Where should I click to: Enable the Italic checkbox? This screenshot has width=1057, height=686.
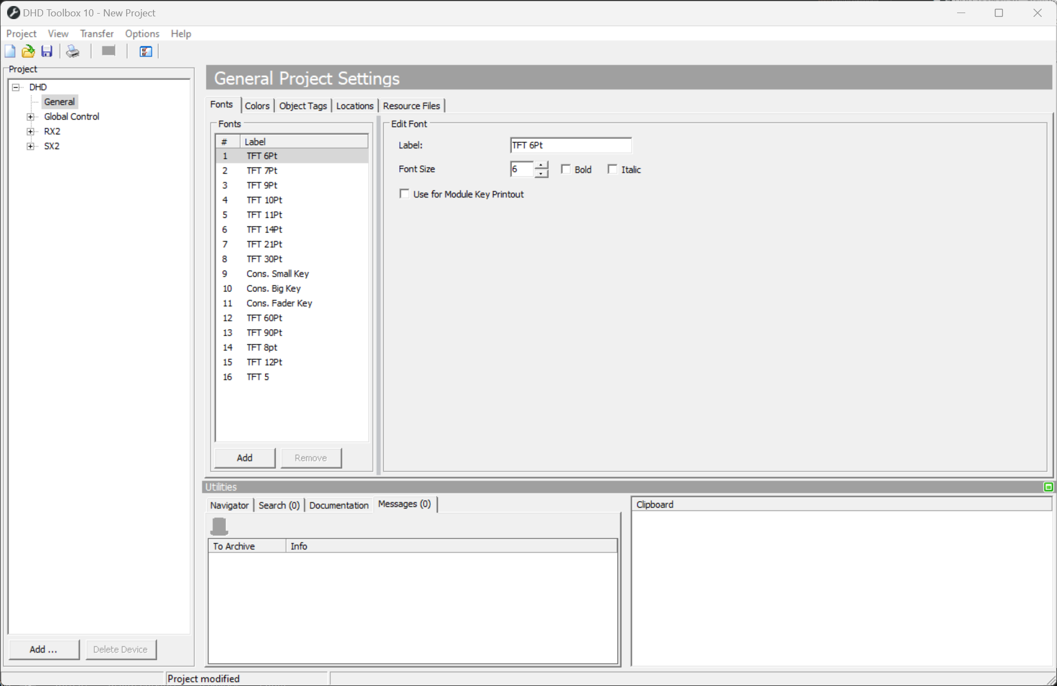point(613,169)
